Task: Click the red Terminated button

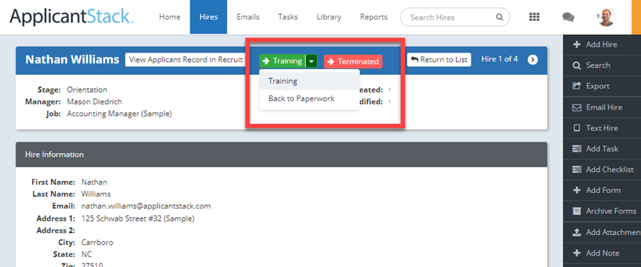Action: 353,61
